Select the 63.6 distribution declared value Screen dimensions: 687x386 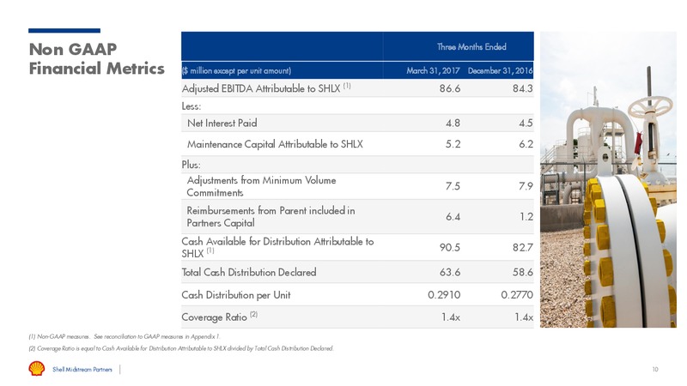click(x=450, y=272)
